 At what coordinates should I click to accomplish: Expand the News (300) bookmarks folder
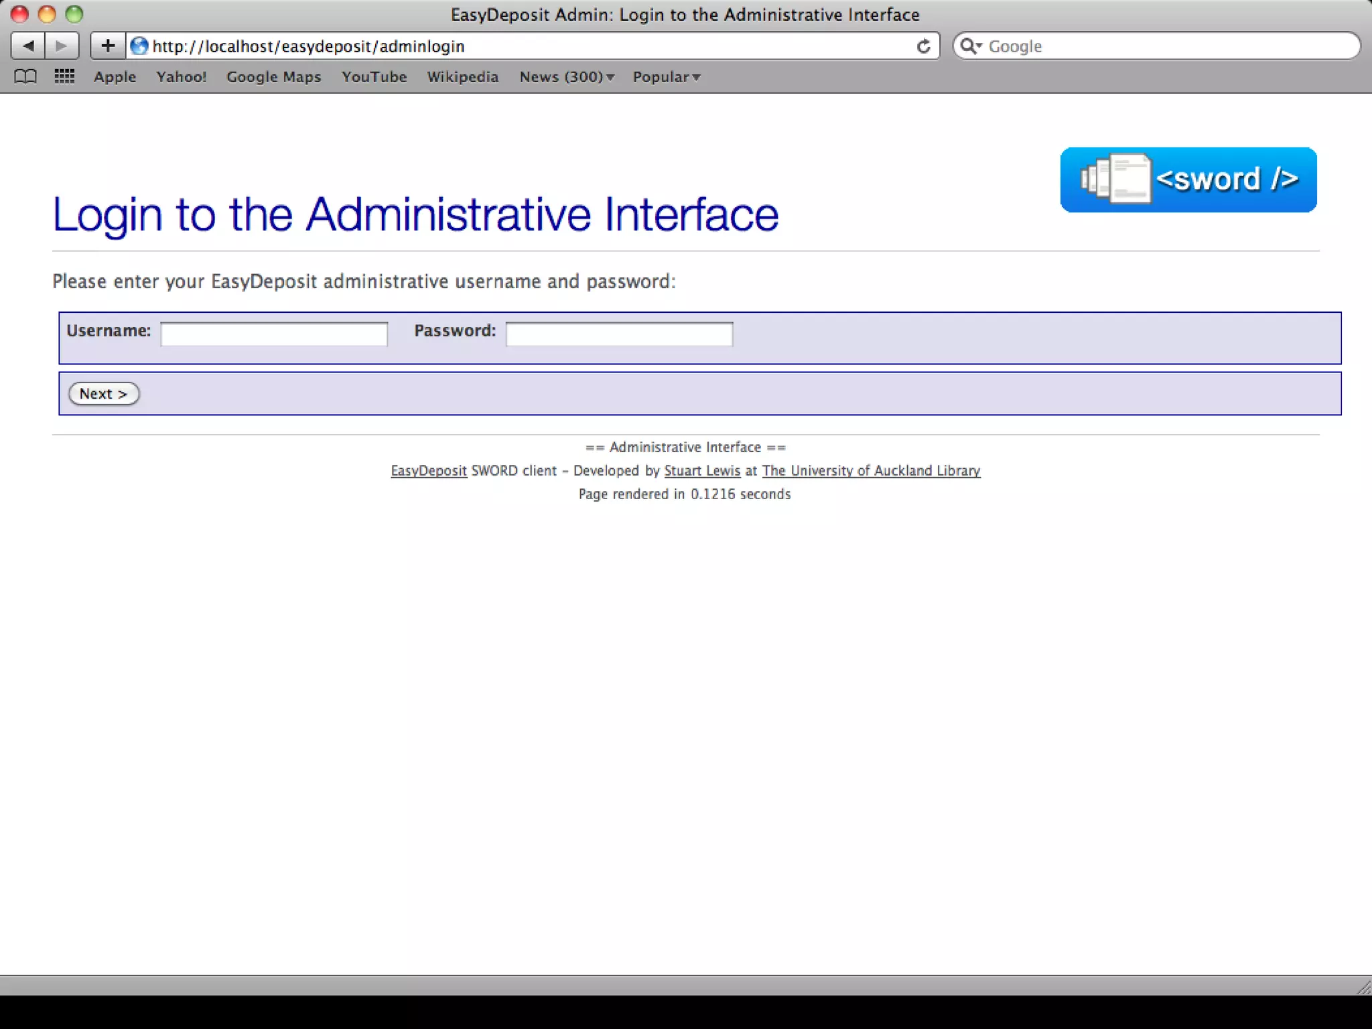coord(566,77)
